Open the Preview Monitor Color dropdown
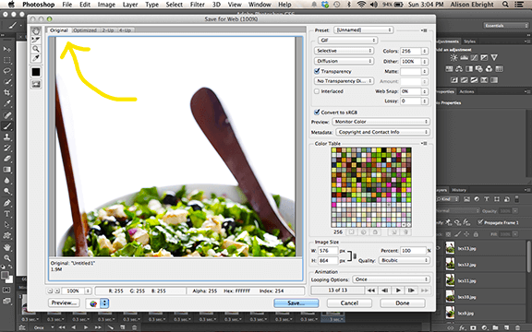 click(x=381, y=122)
